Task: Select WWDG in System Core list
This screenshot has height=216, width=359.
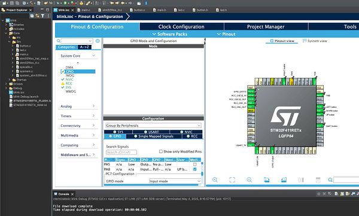Action: [x=71, y=92]
